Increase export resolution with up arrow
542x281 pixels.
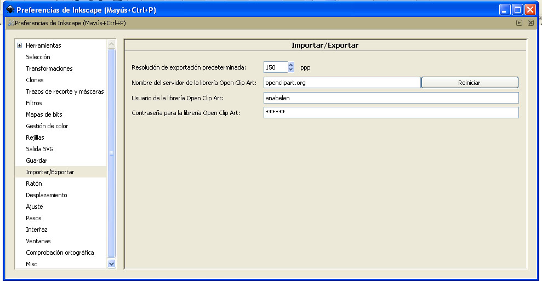pyautogui.click(x=290, y=65)
